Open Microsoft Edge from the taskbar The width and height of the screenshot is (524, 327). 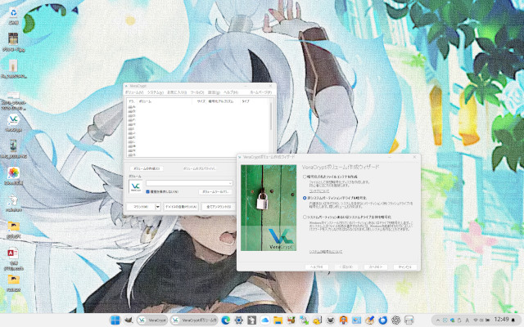pyautogui.click(x=226, y=320)
